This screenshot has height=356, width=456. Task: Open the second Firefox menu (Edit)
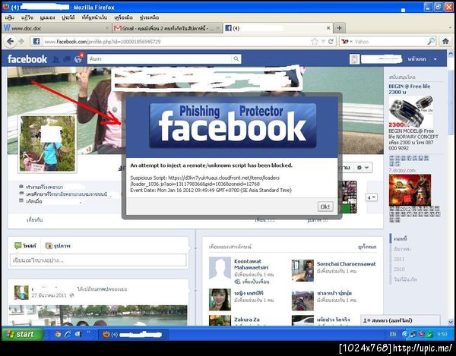pyautogui.click(x=27, y=17)
